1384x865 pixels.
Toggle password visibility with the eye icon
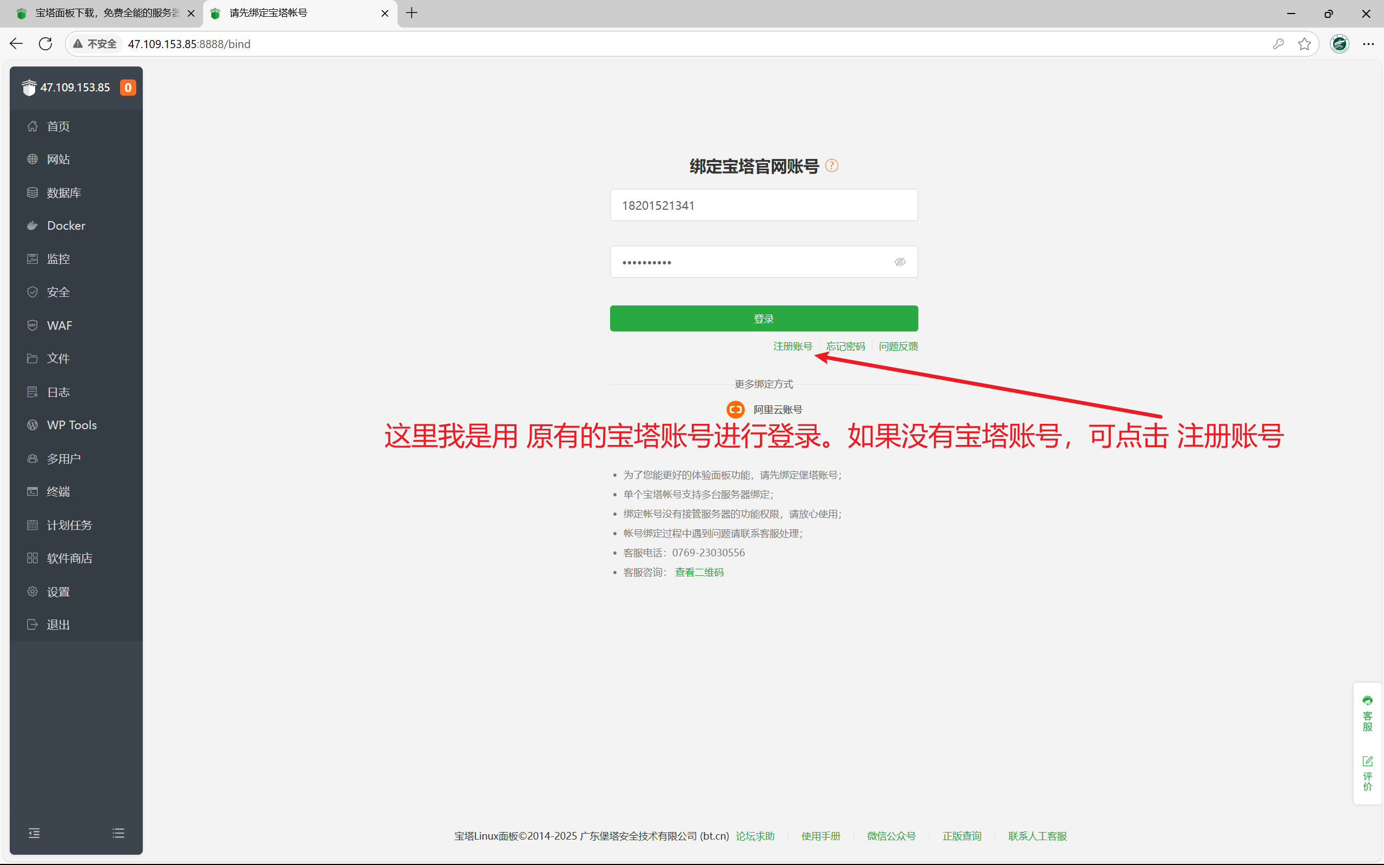point(899,262)
